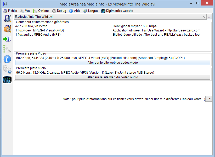
Task: Click 'Application utilisée : FairUse Wizard' line
Action: coord(156,30)
